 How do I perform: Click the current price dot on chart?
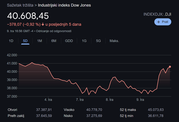coord(170,67)
